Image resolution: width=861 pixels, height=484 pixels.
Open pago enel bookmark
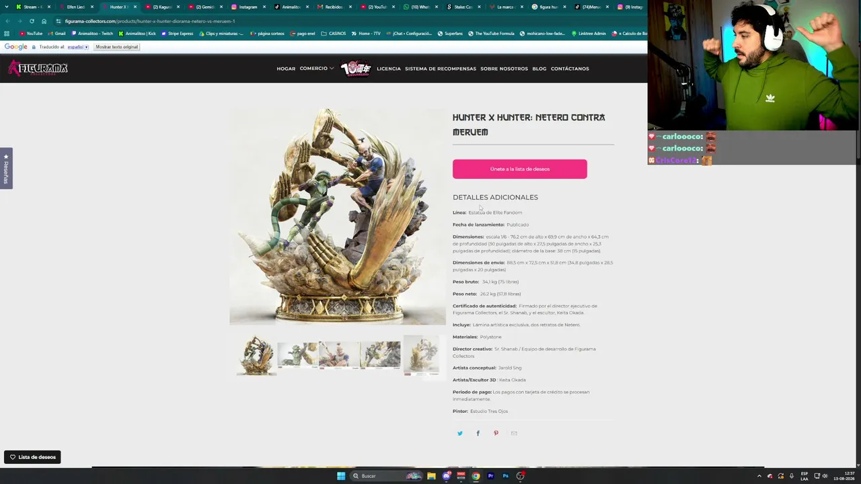tap(302, 33)
